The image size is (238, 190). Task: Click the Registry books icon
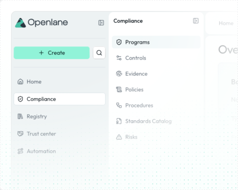click(x=20, y=117)
